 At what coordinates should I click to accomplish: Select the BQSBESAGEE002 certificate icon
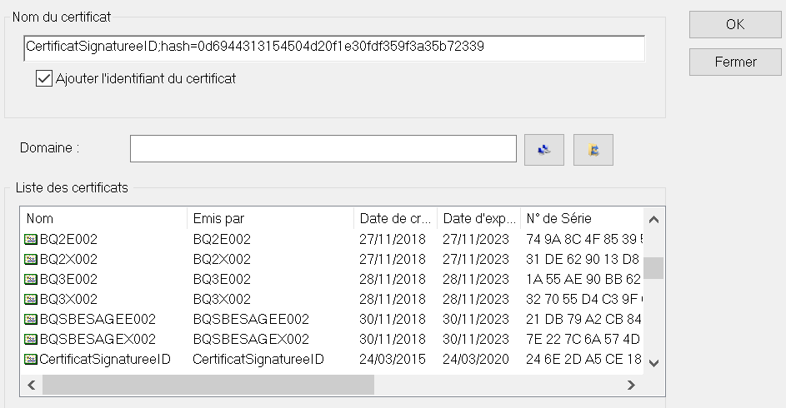pyautogui.click(x=32, y=319)
